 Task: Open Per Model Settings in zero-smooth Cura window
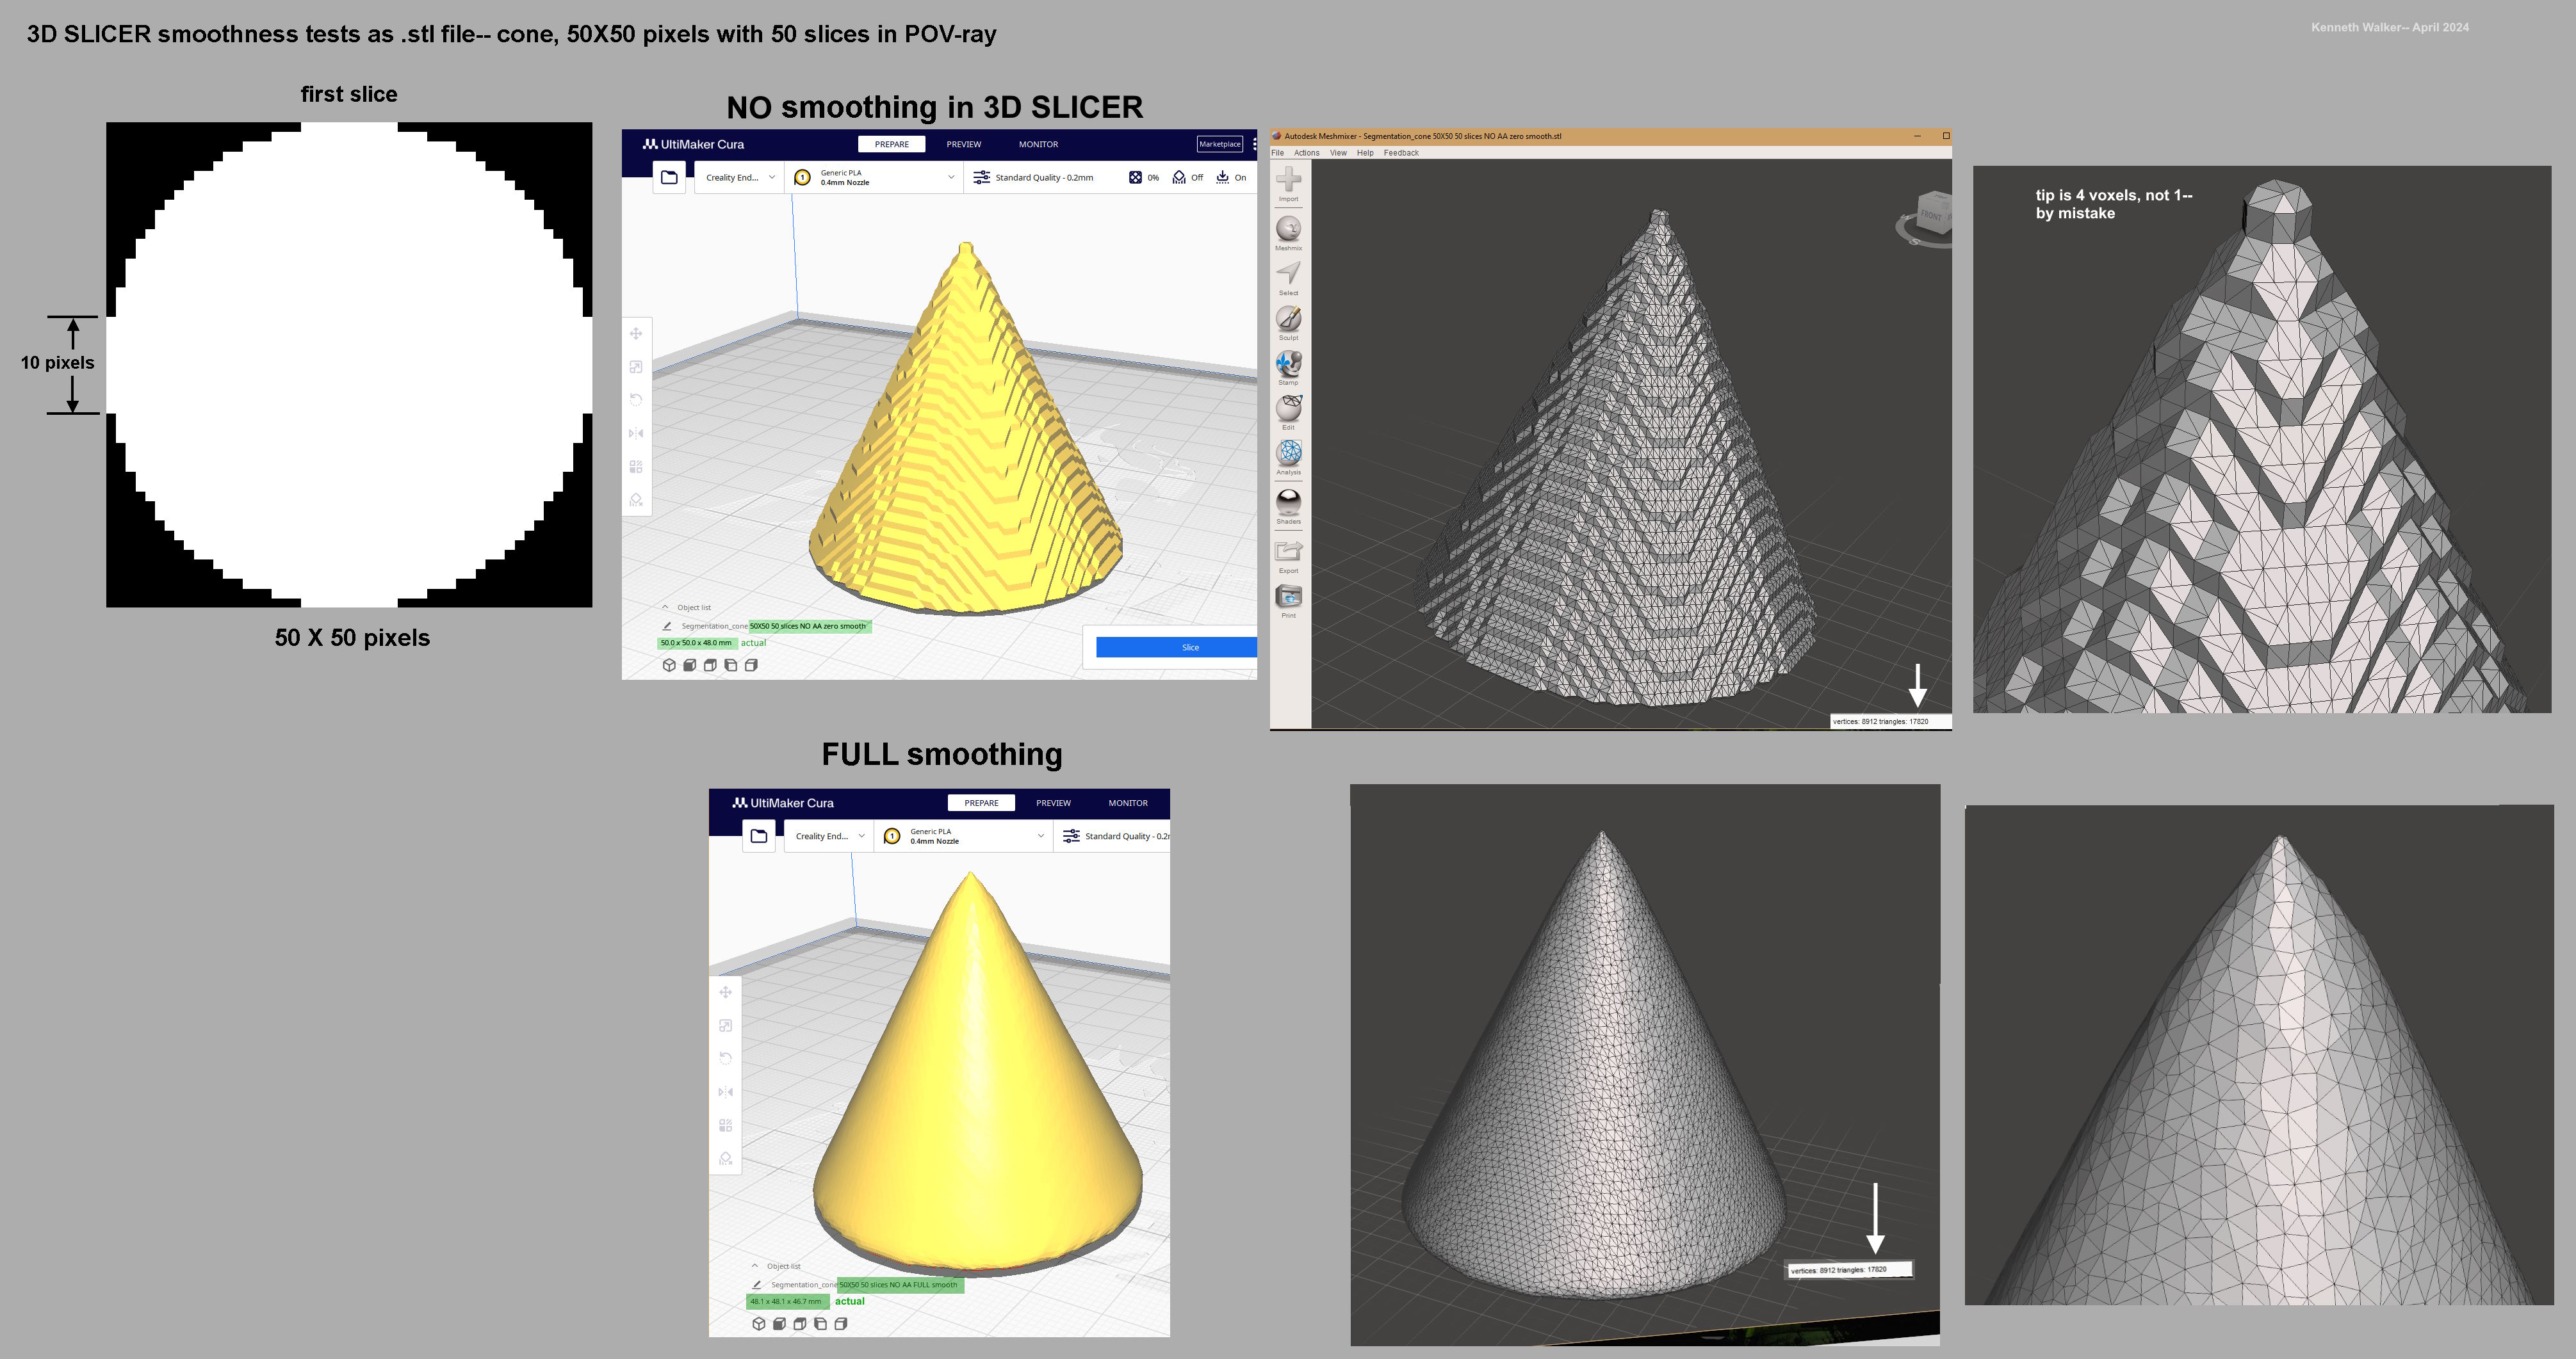[636, 467]
